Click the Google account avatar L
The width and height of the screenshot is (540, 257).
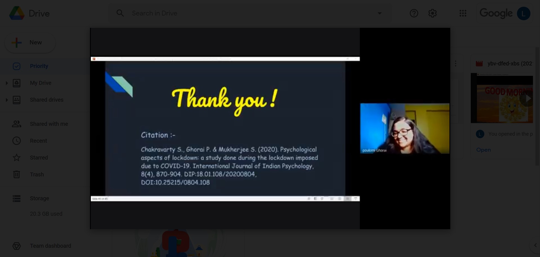click(523, 13)
